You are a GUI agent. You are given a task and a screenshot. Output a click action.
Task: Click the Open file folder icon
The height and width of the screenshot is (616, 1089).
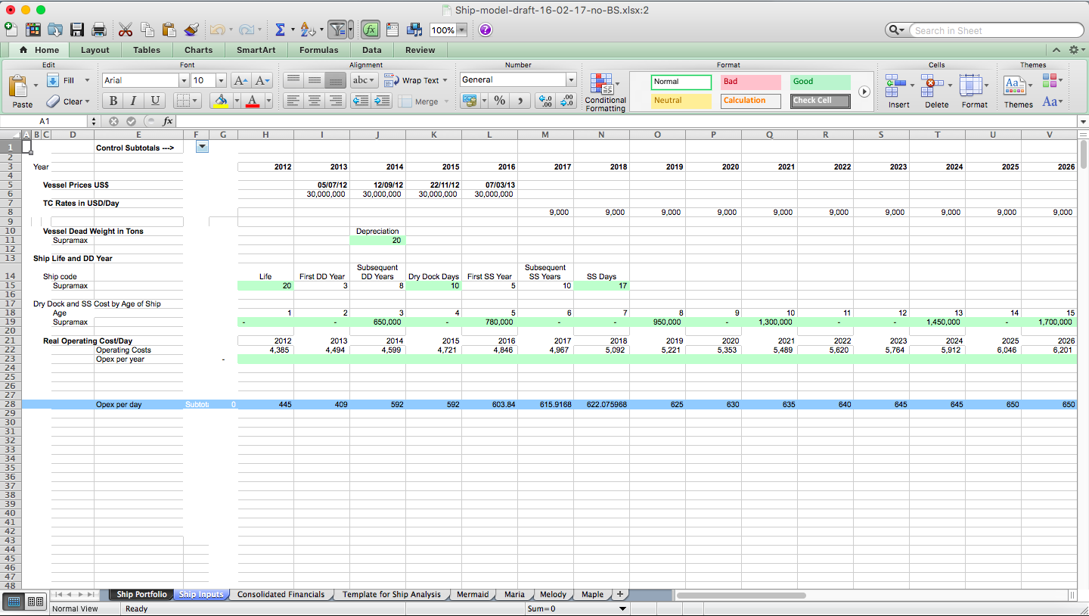tap(55, 30)
